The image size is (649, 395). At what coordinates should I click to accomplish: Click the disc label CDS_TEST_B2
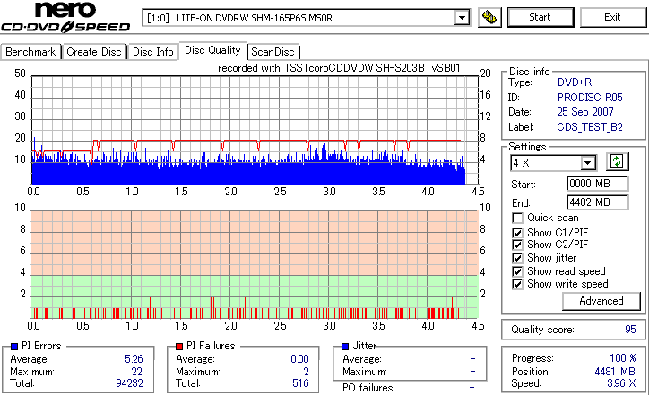(590, 127)
